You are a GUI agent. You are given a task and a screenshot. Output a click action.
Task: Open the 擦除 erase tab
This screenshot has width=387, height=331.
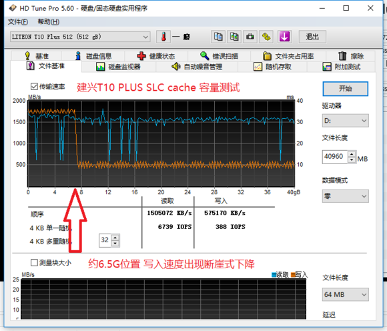[351, 56]
